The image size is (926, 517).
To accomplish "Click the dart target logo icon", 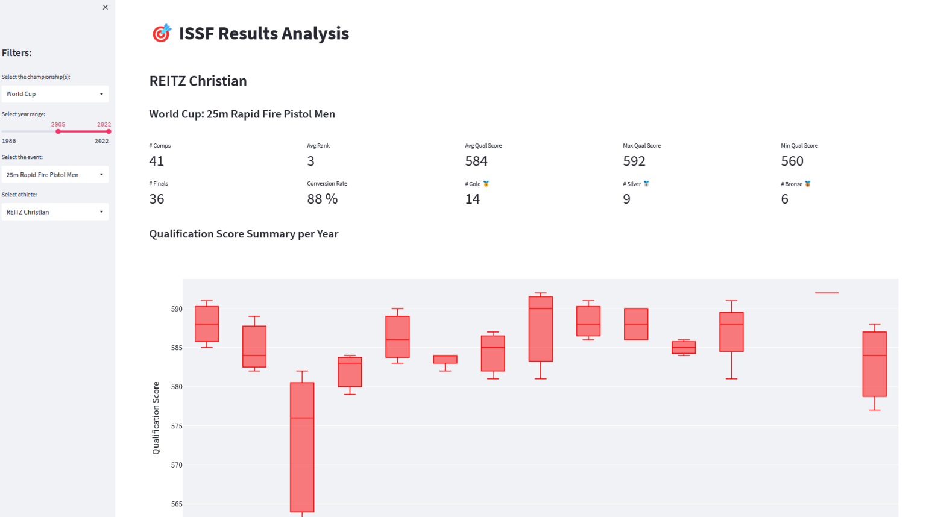I will tap(161, 33).
